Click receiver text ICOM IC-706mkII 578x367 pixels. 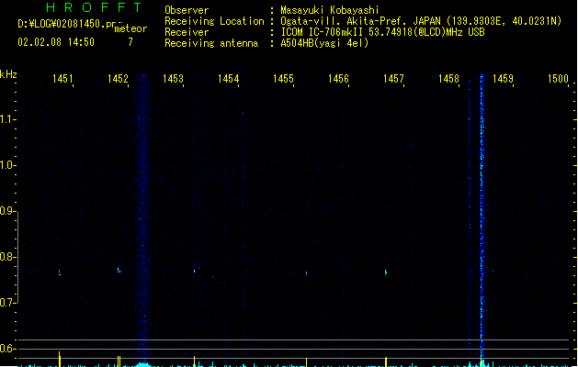[x=323, y=32]
